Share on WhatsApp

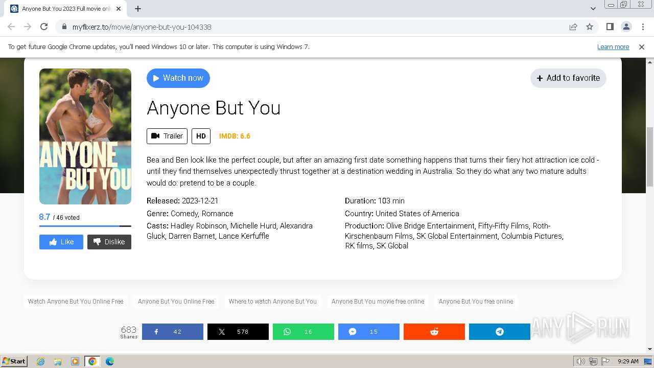(303, 332)
